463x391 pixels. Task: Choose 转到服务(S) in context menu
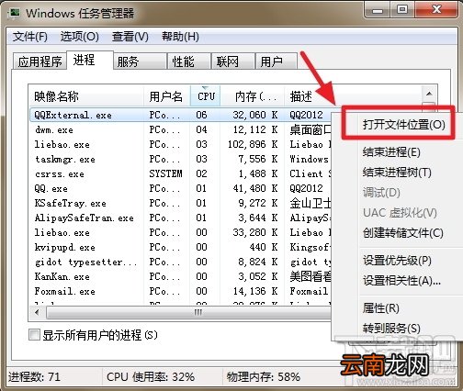pyautogui.click(x=391, y=329)
